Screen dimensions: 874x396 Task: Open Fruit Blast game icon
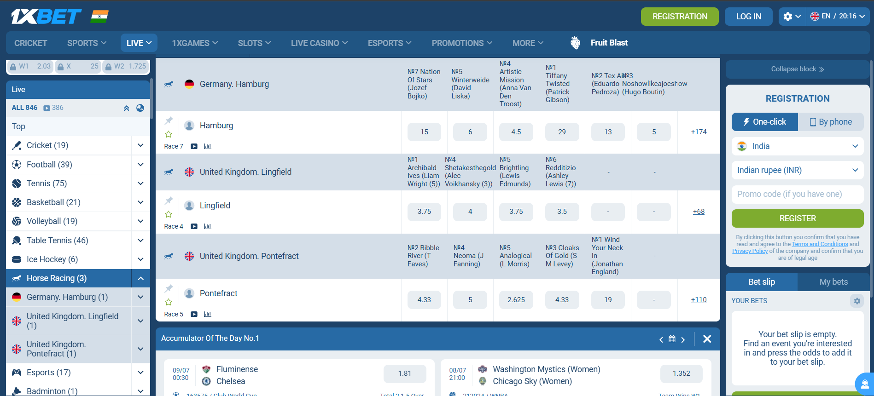(x=575, y=43)
